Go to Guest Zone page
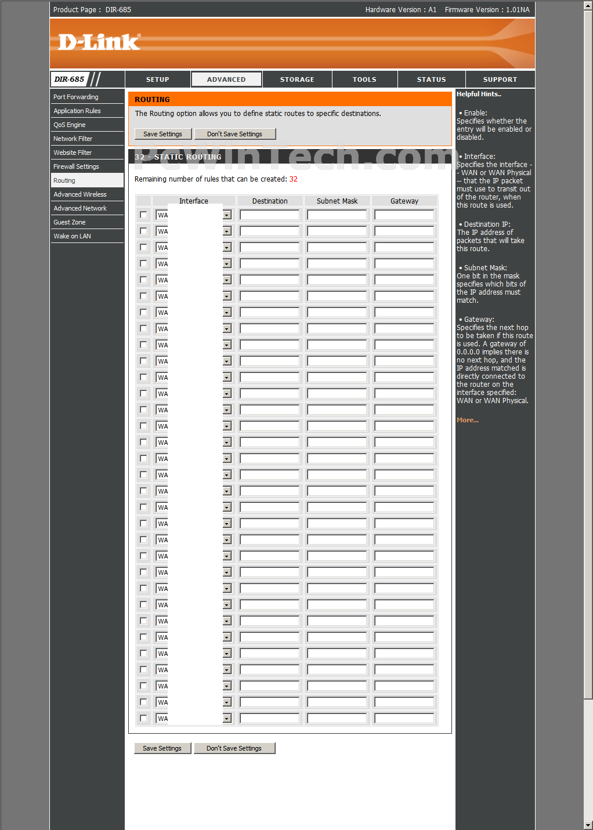Image resolution: width=593 pixels, height=830 pixels. tap(87, 222)
